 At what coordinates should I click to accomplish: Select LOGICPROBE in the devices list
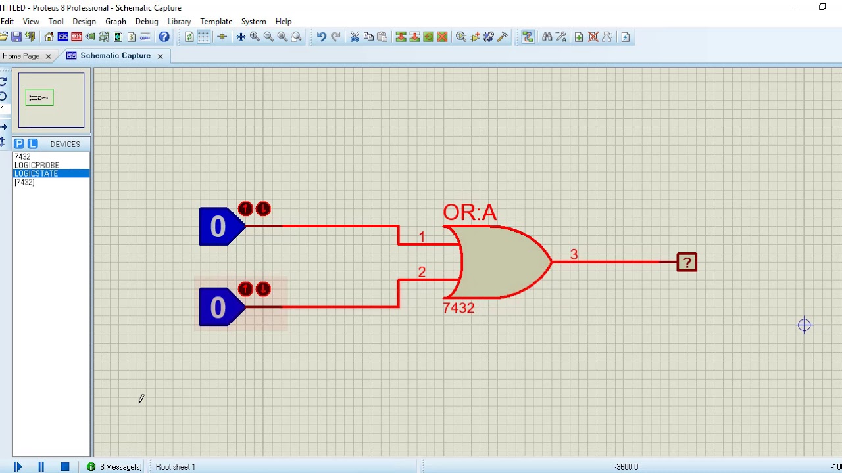click(x=51, y=165)
